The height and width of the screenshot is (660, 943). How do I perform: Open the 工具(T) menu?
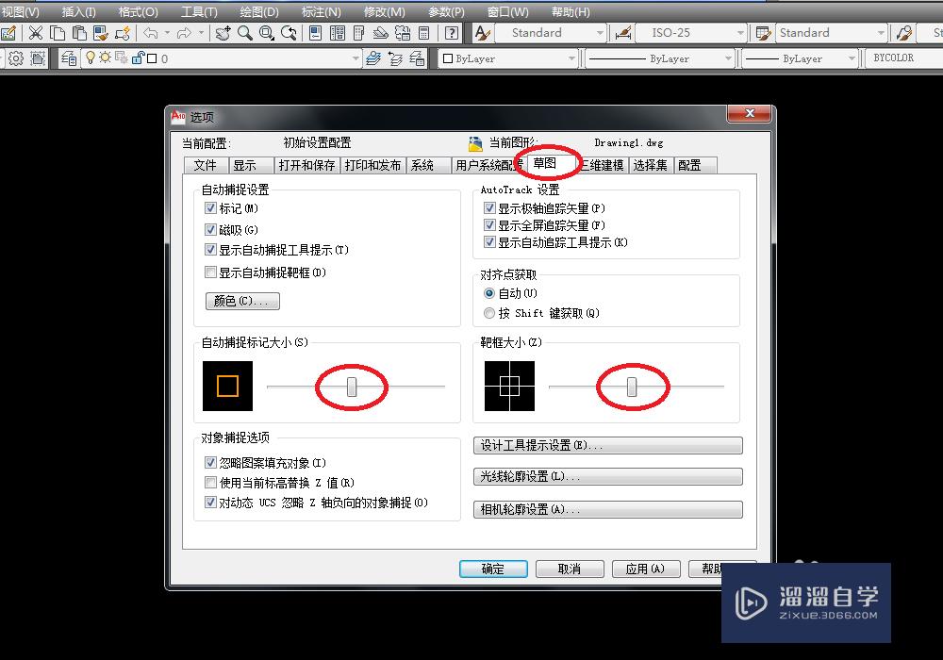[x=198, y=12]
